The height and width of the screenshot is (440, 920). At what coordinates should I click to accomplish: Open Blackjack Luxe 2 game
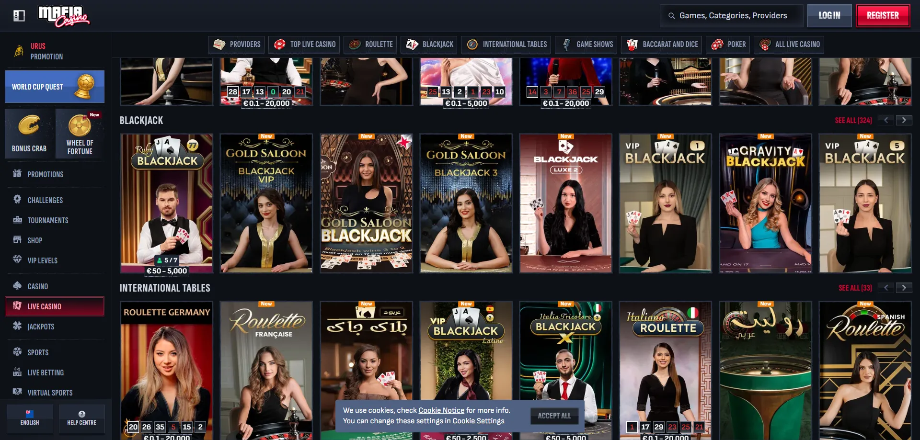click(566, 203)
